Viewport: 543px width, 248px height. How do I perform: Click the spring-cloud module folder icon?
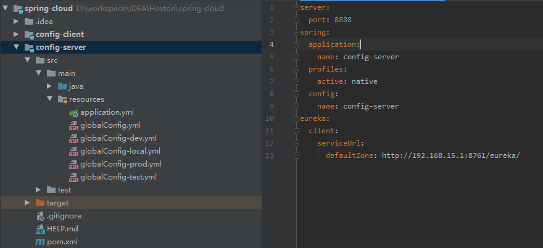click(18, 9)
